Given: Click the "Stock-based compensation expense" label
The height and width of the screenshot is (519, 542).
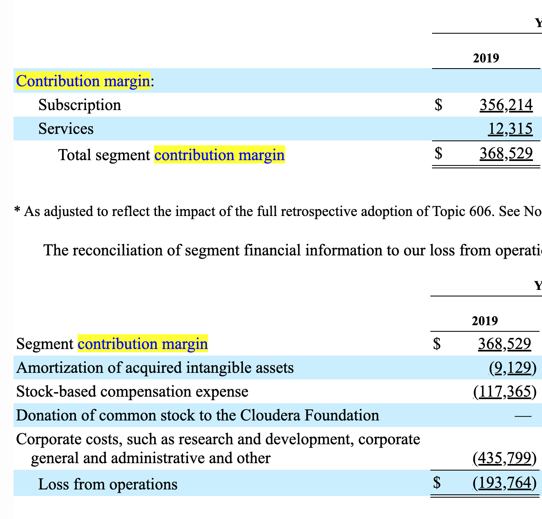Looking at the screenshot, I should (x=132, y=392).
